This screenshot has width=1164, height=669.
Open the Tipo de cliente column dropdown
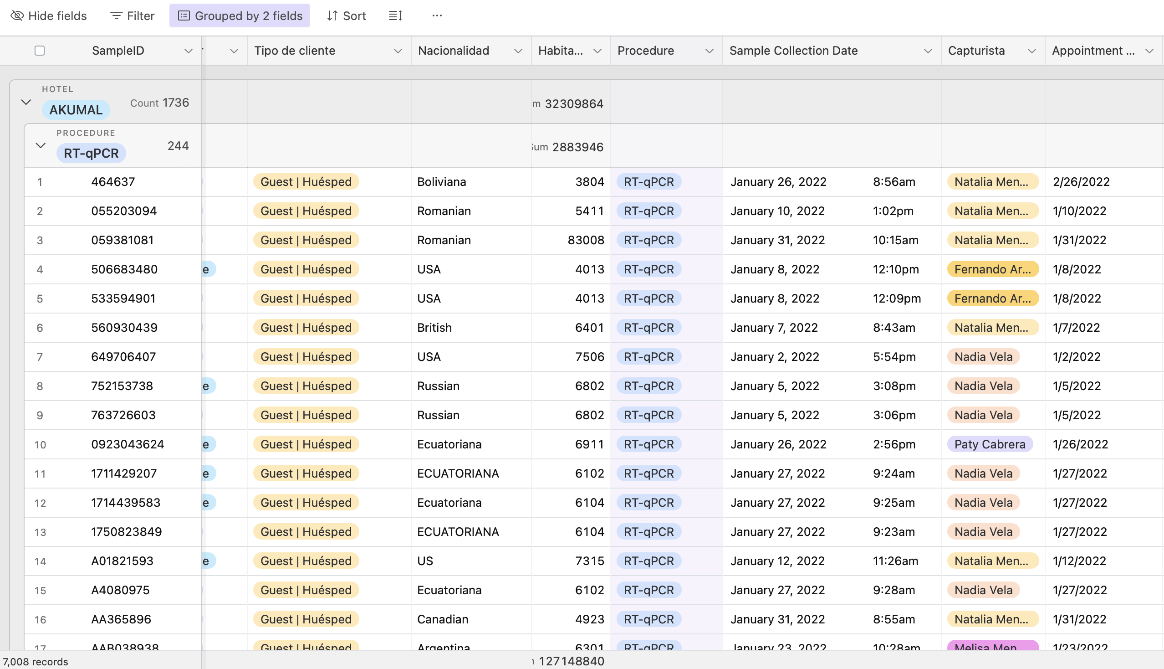(x=398, y=51)
